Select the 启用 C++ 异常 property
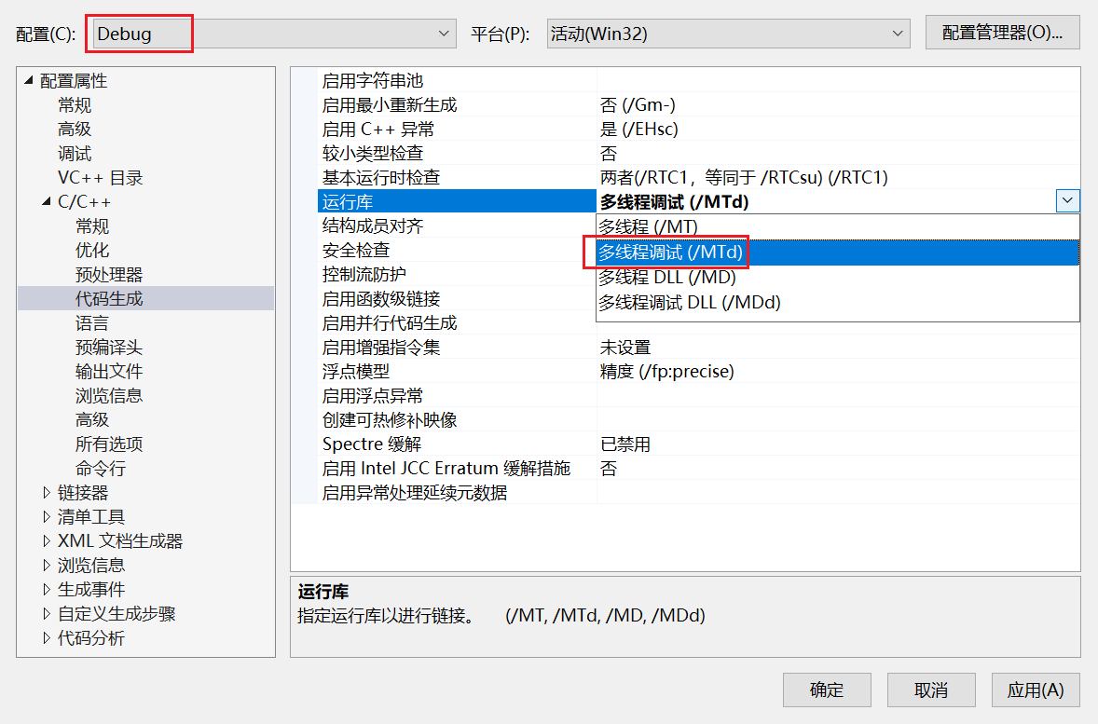Image resolution: width=1098 pixels, height=724 pixels. [378, 129]
